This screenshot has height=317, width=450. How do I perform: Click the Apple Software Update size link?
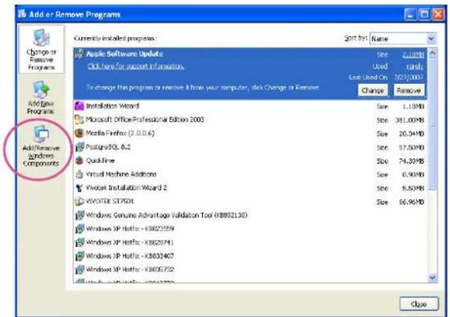[x=413, y=55]
